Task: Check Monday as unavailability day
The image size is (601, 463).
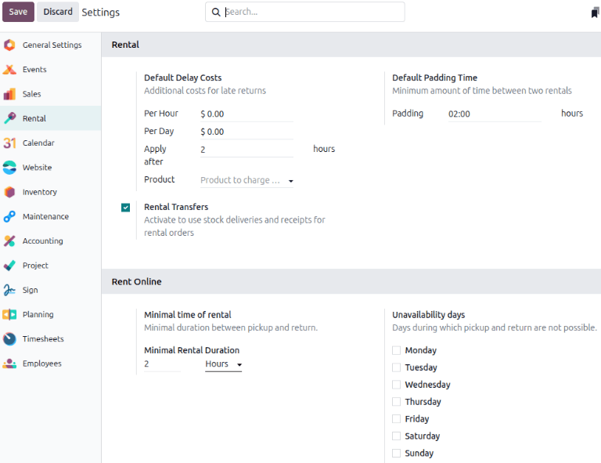Action: point(397,350)
